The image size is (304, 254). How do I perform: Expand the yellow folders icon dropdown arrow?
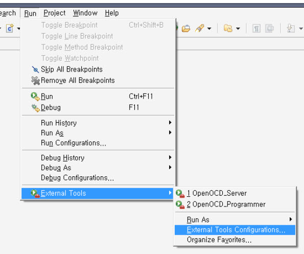pyautogui.click(x=238, y=29)
